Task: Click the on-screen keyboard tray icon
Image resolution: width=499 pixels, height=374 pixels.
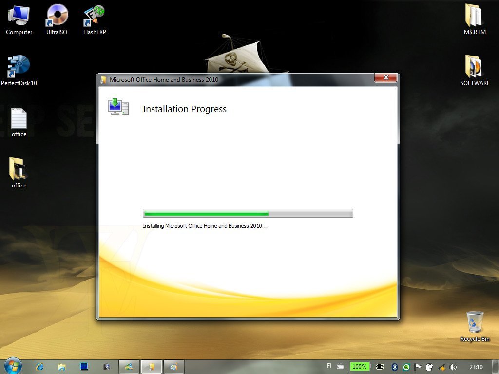Action: point(340,367)
